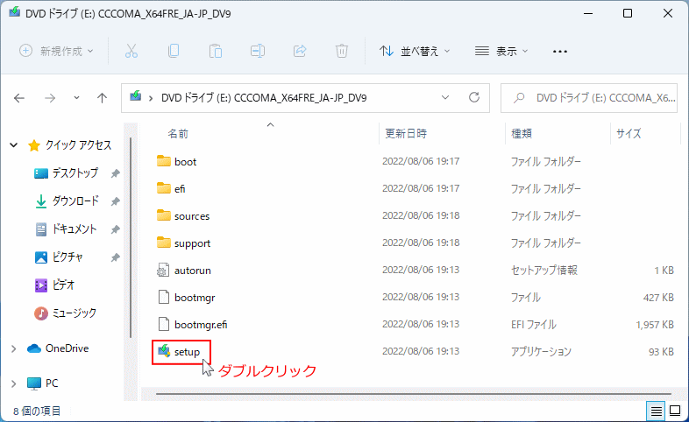The height and width of the screenshot is (422, 689).
Task: Click the search box for DVD drive
Action: pyautogui.click(x=589, y=98)
